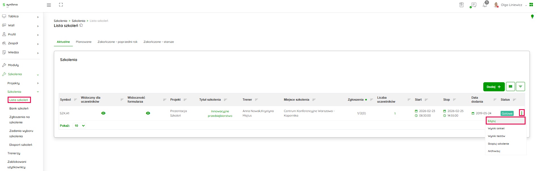Open the row three-dot actions menu
The image size is (538, 171).
coord(522,113)
